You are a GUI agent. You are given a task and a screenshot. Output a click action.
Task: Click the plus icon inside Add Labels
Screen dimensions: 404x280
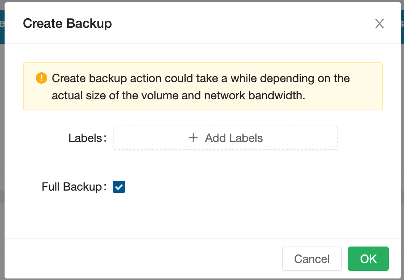tap(193, 138)
